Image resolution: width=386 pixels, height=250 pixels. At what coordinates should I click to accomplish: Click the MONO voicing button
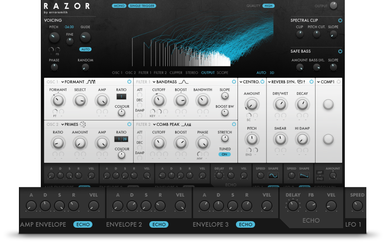point(119,6)
